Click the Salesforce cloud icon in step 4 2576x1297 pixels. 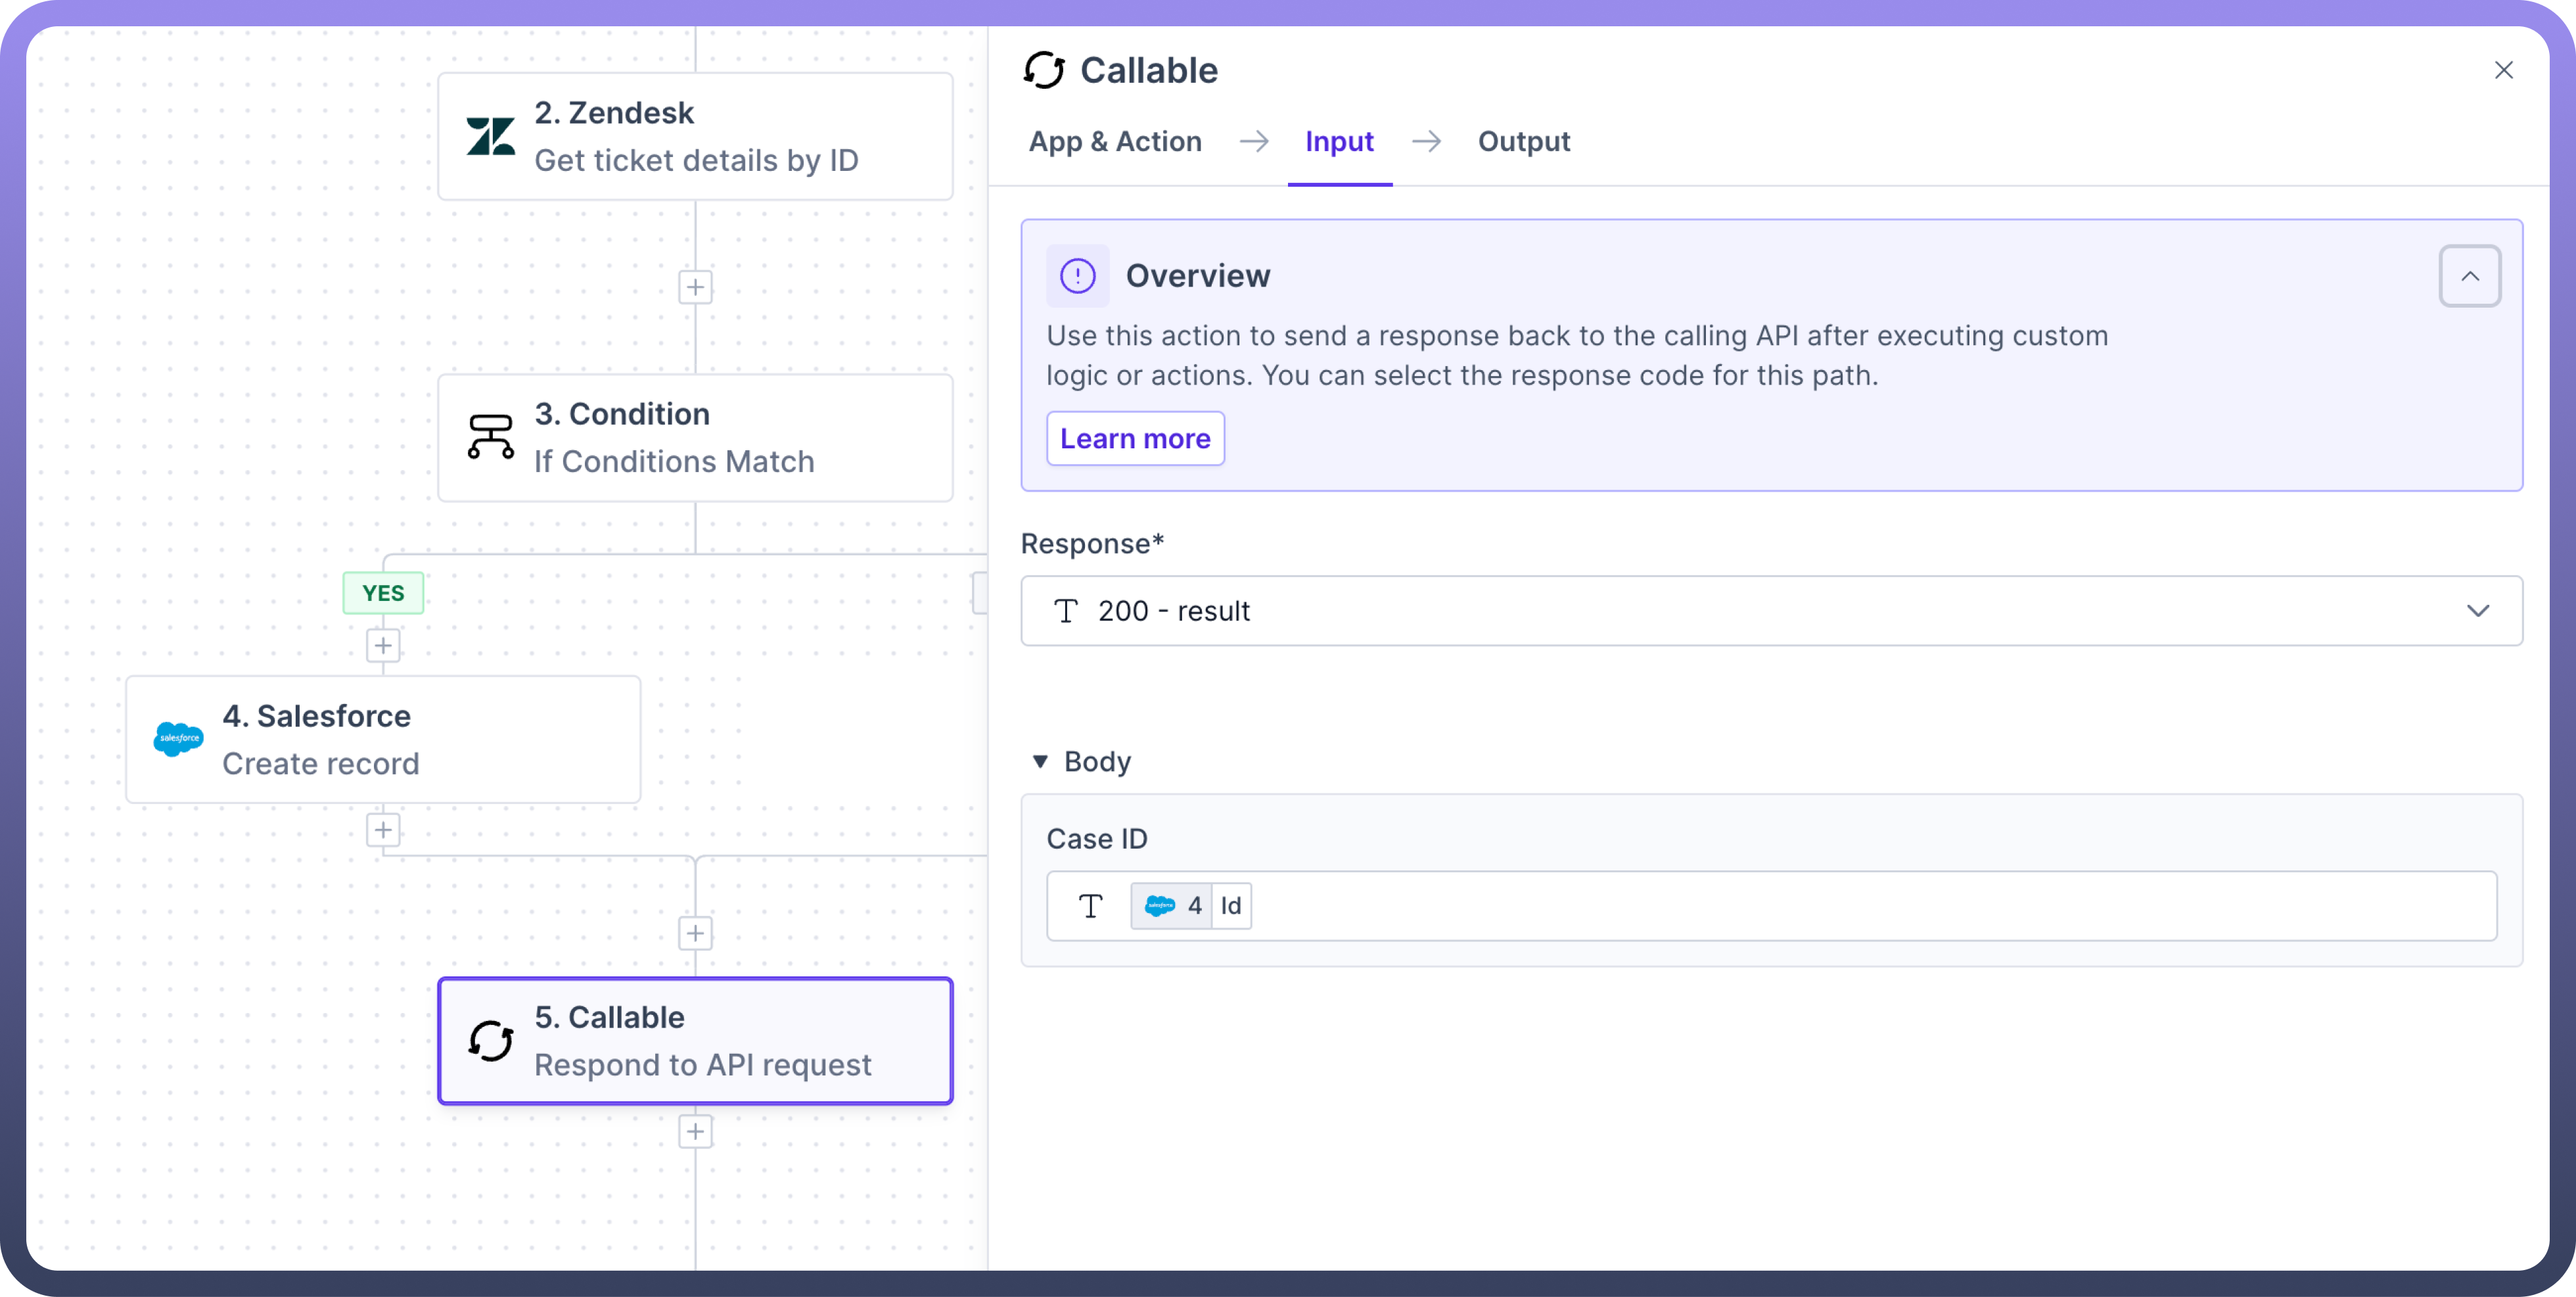tap(178, 739)
